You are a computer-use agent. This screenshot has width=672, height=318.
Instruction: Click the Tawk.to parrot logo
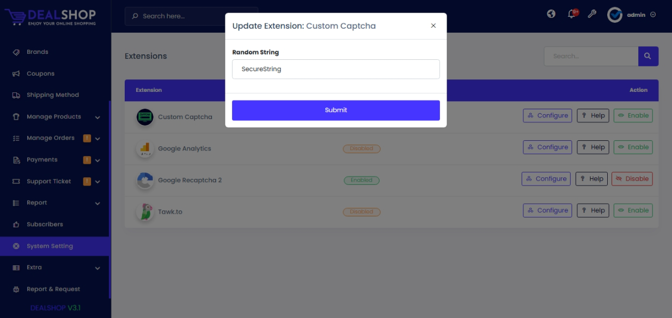(x=145, y=211)
